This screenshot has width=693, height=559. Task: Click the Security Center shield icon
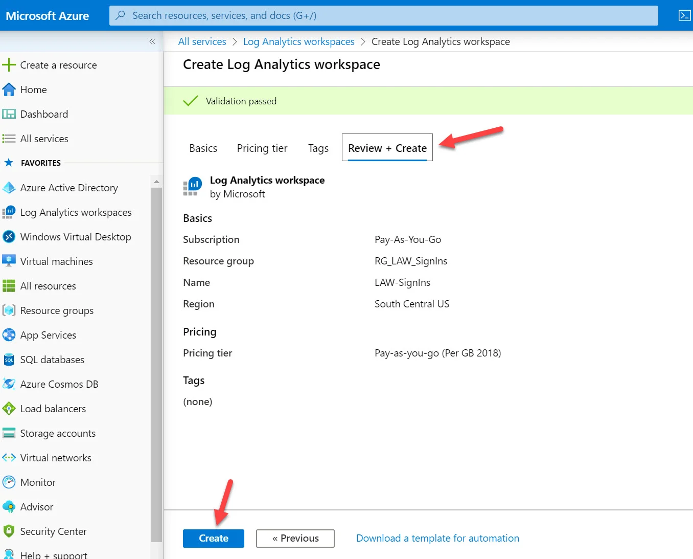pyautogui.click(x=9, y=531)
